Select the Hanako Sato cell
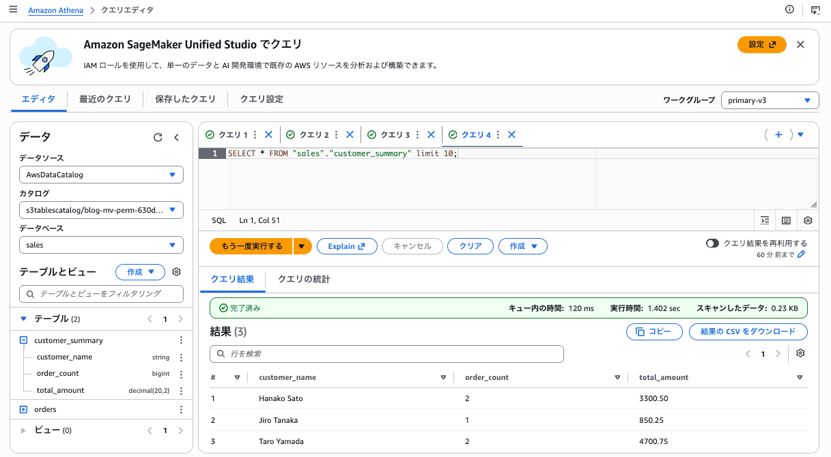 pyautogui.click(x=281, y=398)
